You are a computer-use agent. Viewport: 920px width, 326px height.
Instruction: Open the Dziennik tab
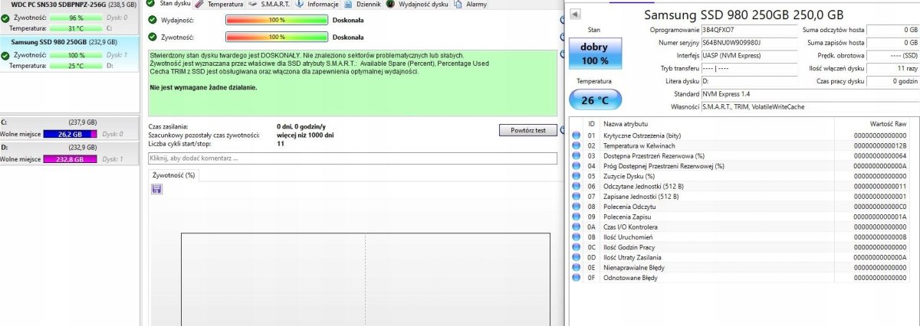[362, 4]
